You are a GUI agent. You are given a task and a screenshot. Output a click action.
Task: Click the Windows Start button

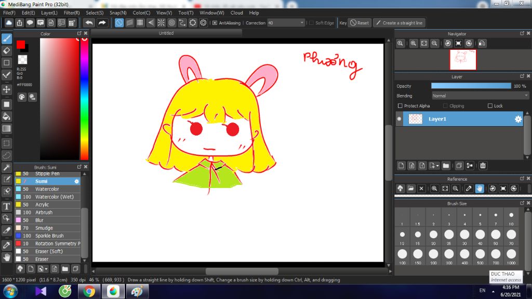10,291
